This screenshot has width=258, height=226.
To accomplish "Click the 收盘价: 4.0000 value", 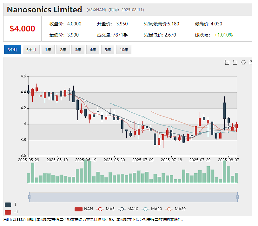I will pos(65,24).
